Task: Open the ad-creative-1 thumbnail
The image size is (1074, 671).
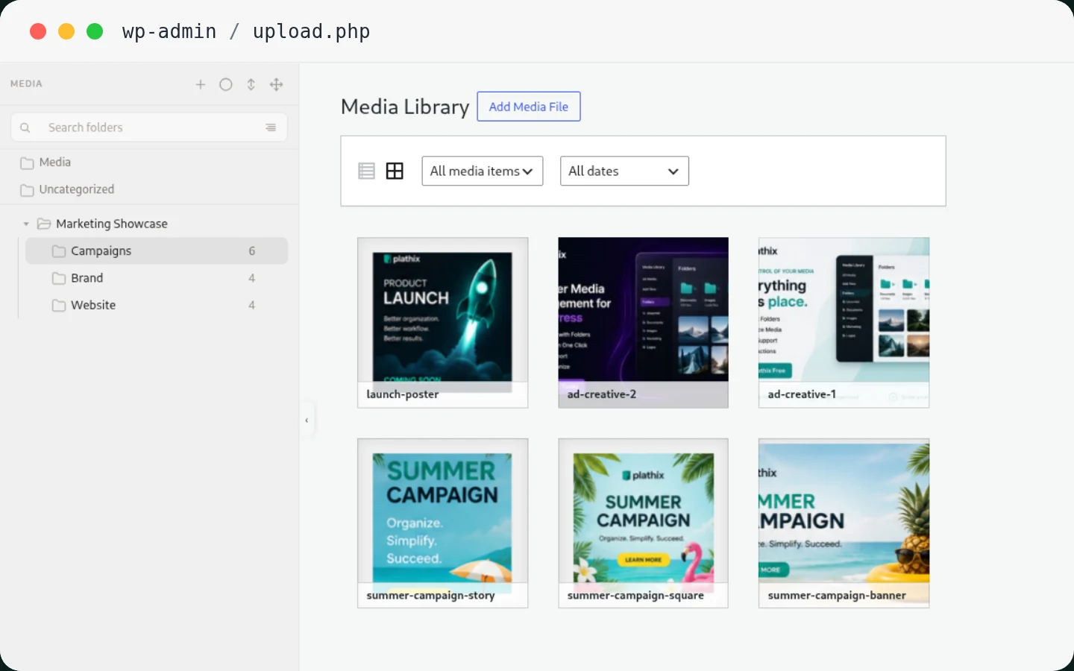Action: tap(844, 323)
